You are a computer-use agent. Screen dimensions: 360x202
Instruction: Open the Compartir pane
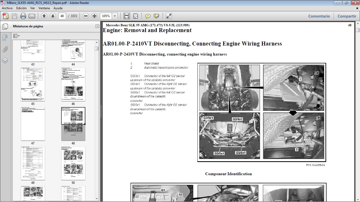(347, 16)
